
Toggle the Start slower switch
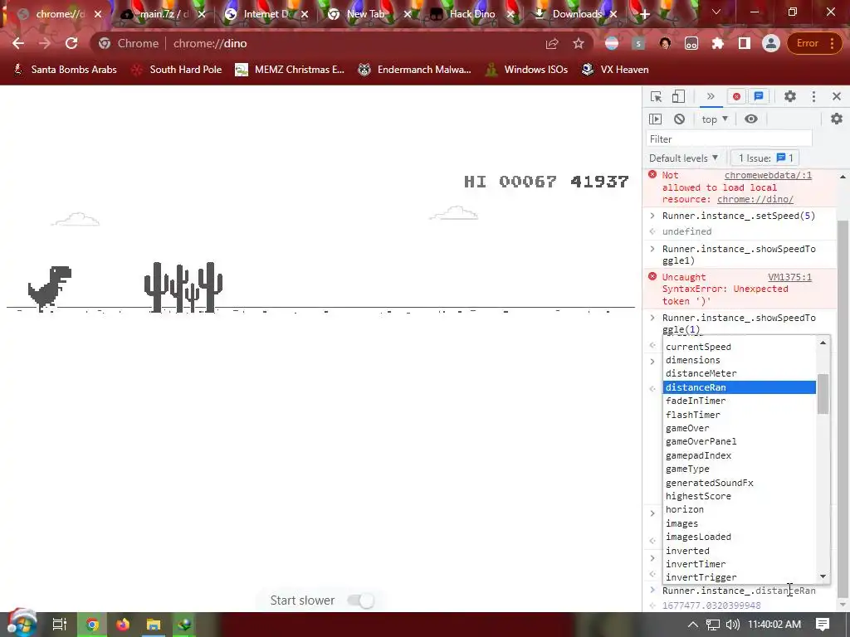[x=361, y=601]
